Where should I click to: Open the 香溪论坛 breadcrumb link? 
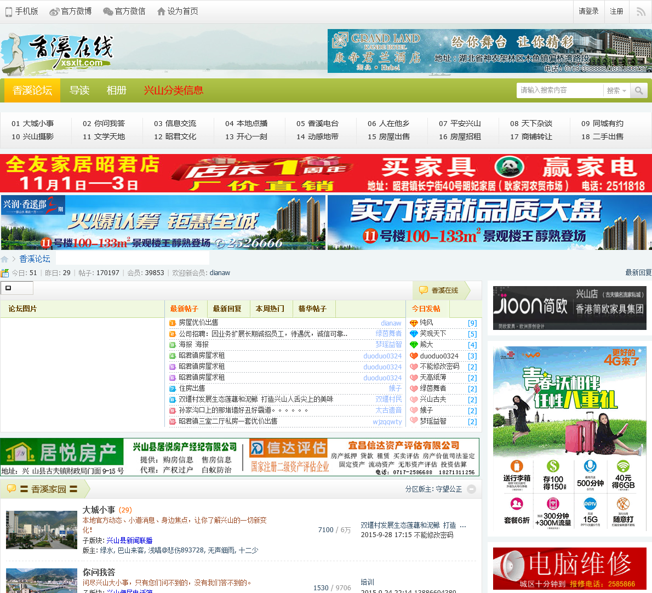35,259
